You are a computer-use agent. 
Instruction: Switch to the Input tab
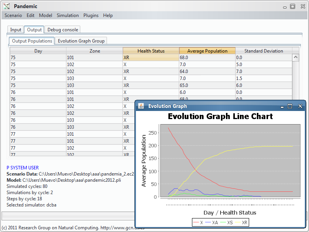pos(15,30)
